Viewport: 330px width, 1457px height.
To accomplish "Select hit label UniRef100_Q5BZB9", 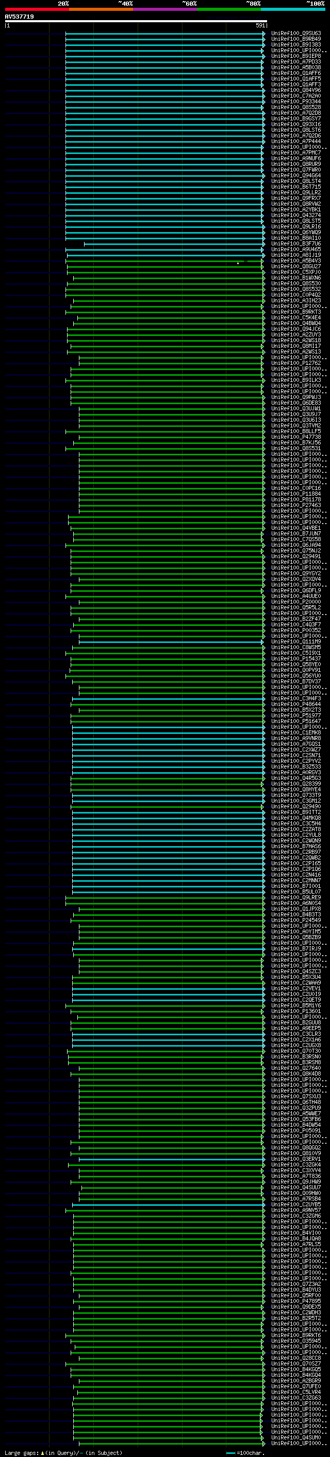I will pos(296,937).
